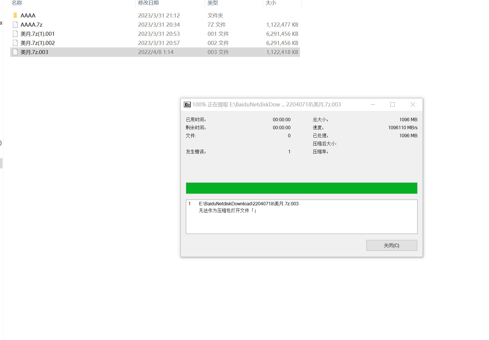Click error text 无法作为压缩包打开文件

228,210
